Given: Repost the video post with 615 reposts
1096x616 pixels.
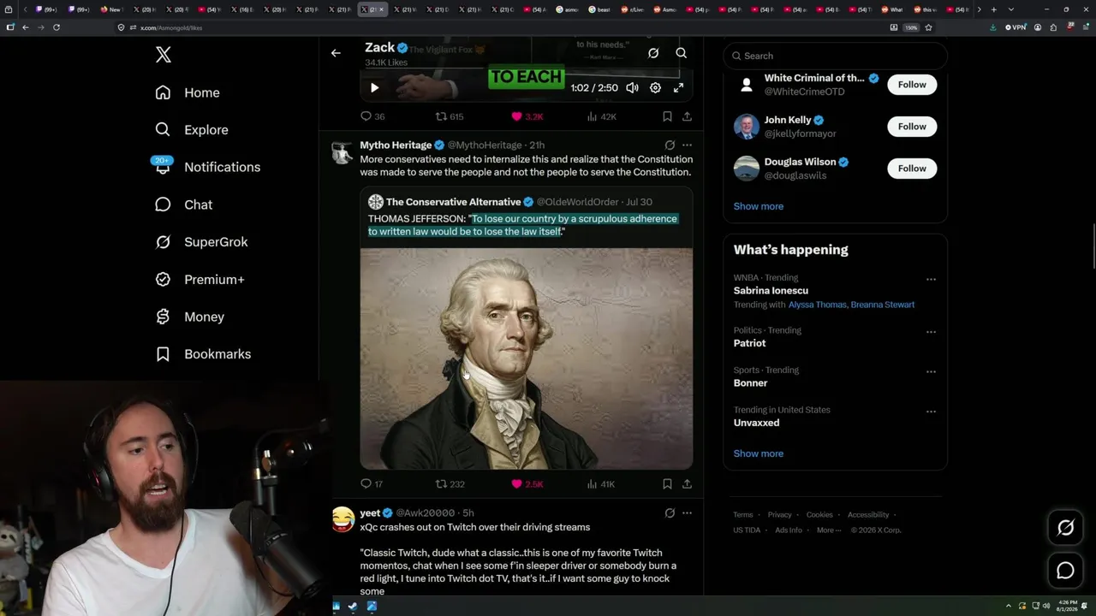Looking at the screenshot, I should [450, 116].
